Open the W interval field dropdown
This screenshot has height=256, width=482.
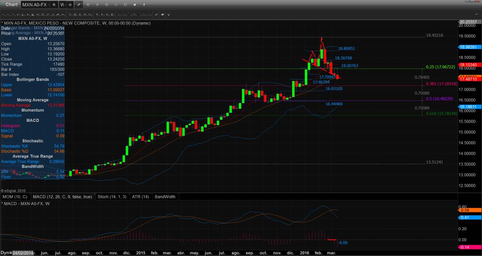(65, 5)
